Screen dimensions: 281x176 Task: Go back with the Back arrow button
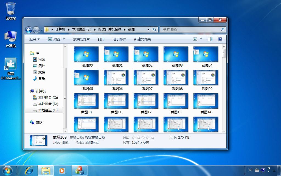(29, 30)
